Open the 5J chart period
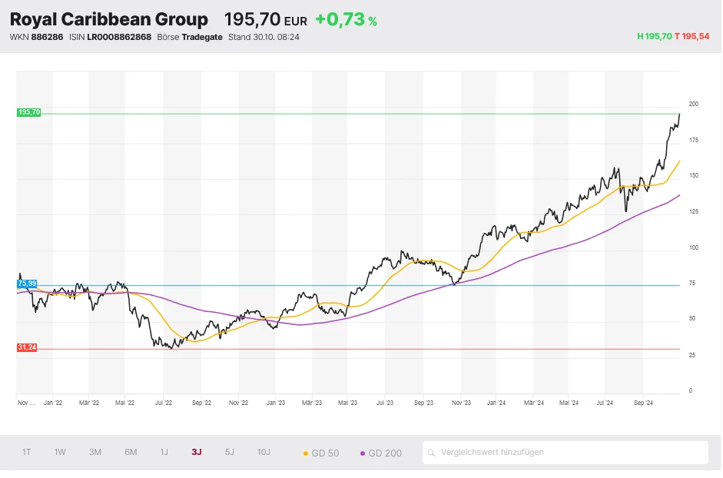This screenshot has width=723, height=478. (x=230, y=452)
